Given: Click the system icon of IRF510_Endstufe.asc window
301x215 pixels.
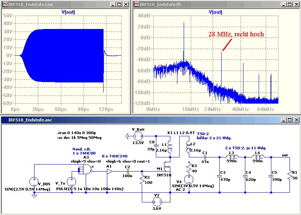Looking at the screenshot, I should point(4,120).
